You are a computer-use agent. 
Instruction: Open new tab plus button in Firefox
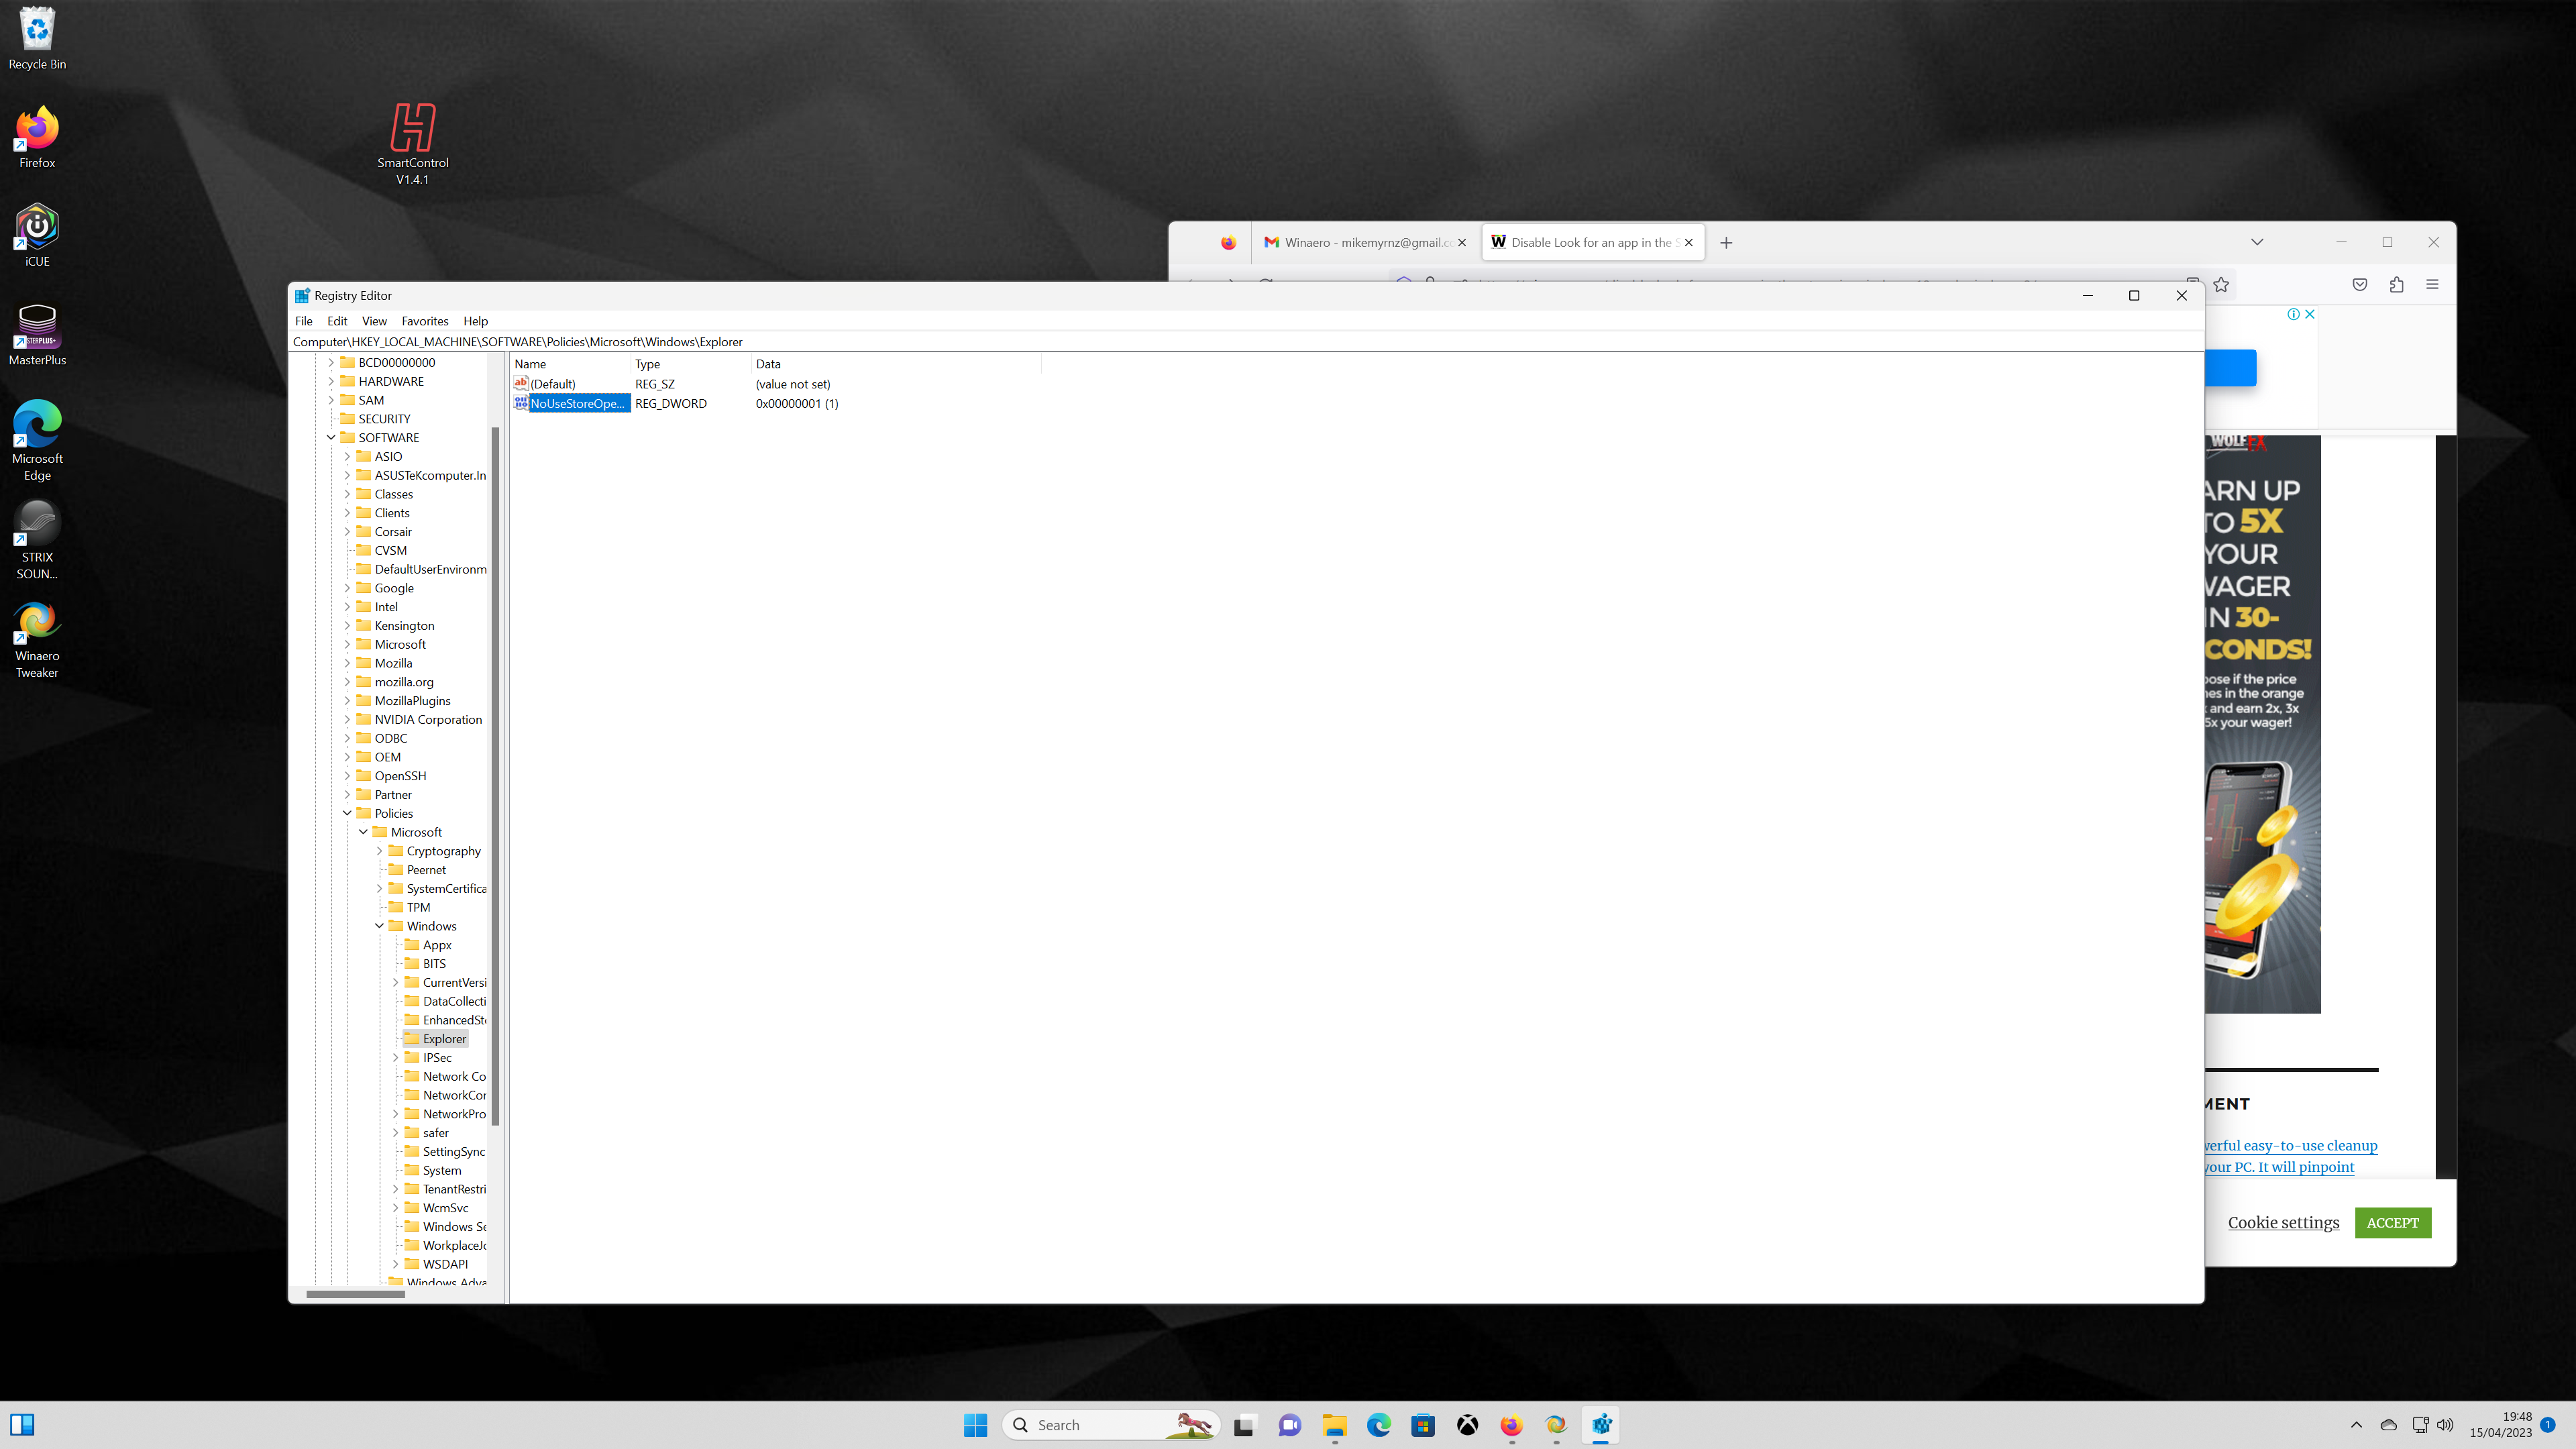tap(1726, 243)
